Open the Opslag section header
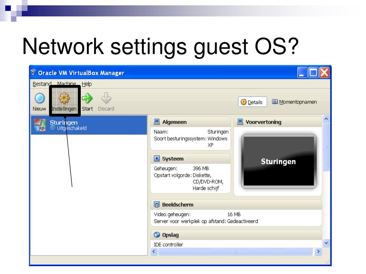 tap(236, 235)
